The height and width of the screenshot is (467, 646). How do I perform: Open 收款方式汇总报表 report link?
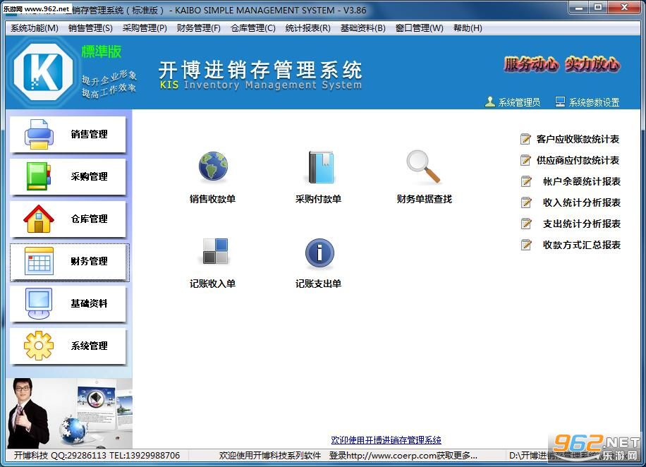tap(582, 245)
